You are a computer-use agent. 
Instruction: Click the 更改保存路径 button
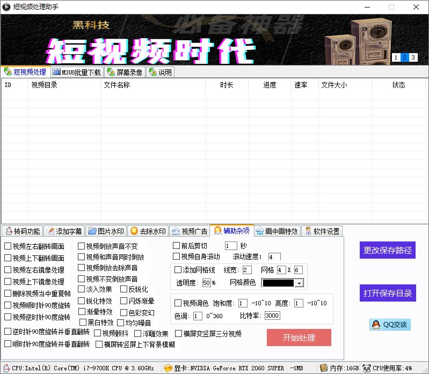(388, 250)
